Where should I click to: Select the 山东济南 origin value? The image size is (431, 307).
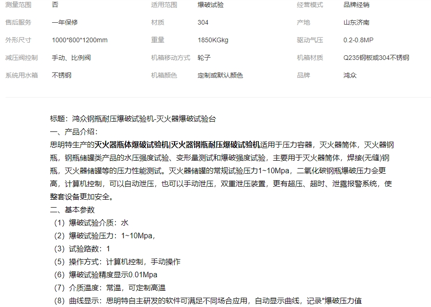tap(357, 22)
